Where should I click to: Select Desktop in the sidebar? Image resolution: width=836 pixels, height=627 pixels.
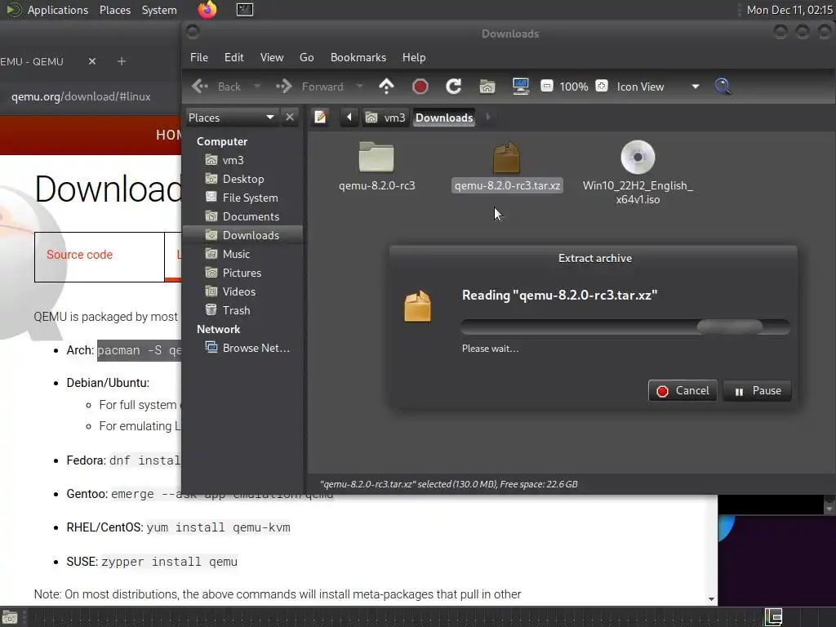(243, 179)
